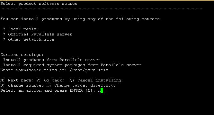Screen dimensions: 214x115
Task: Click the 'Q) Cancel installing' option
Action: pos(95,80)
